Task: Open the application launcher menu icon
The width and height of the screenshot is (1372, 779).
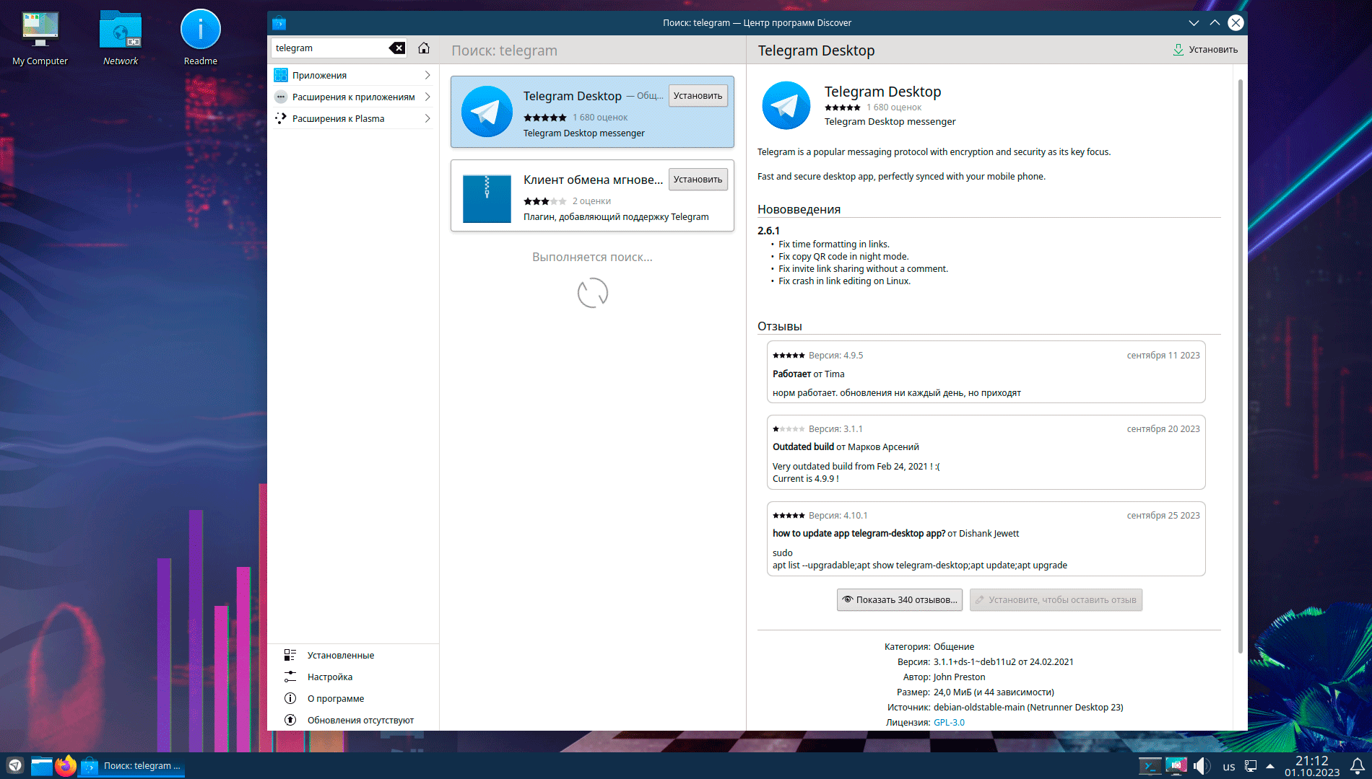Action: coord(15,766)
